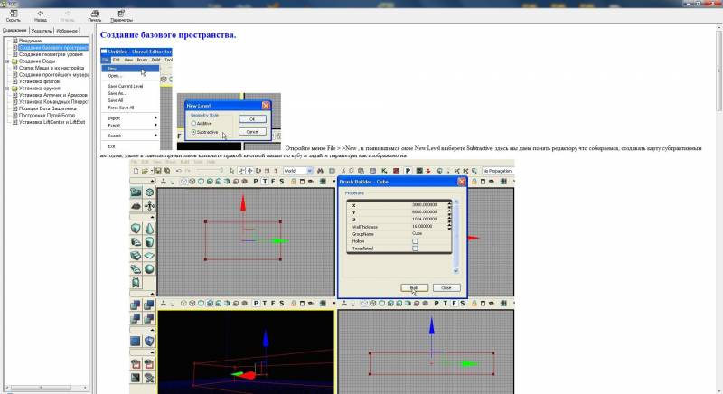Click the Hide (Скрыть) toolbar icon
723x394 pixels.
13,13
